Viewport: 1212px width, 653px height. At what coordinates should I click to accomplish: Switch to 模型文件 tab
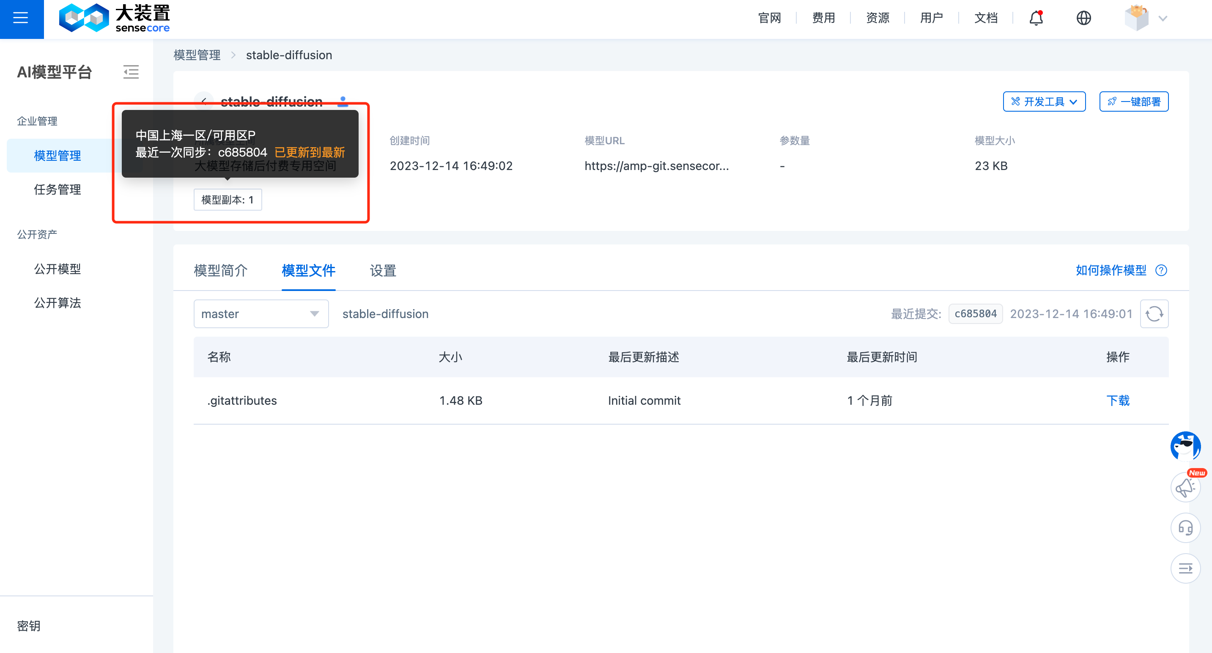309,271
